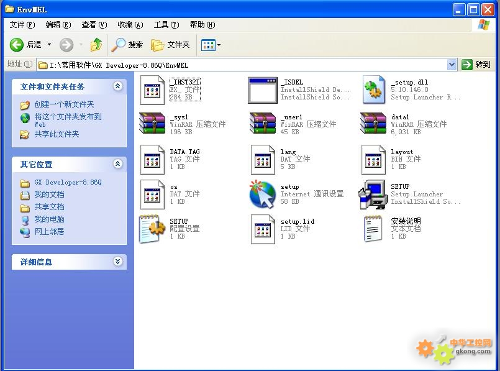The width and height of the screenshot is (500, 371).
Task: Open the 编辑(E) menu
Action: tap(58, 25)
